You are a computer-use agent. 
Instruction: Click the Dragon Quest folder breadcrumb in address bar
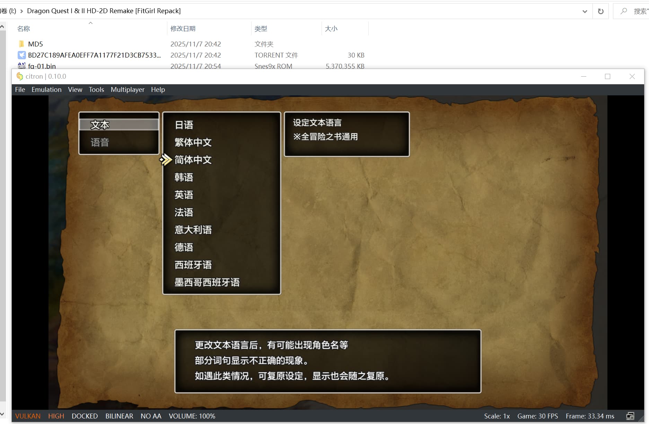(104, 11)
